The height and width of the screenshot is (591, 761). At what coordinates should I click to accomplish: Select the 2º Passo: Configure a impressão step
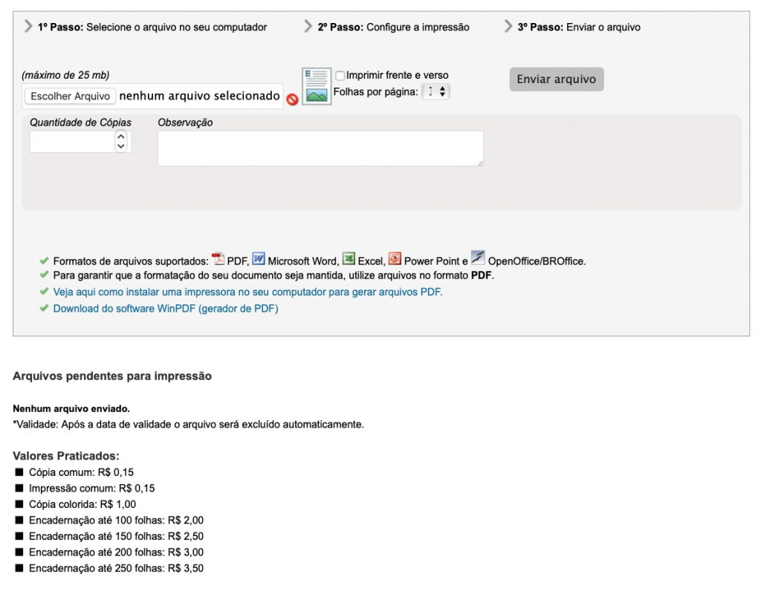(x=393, y=27)
